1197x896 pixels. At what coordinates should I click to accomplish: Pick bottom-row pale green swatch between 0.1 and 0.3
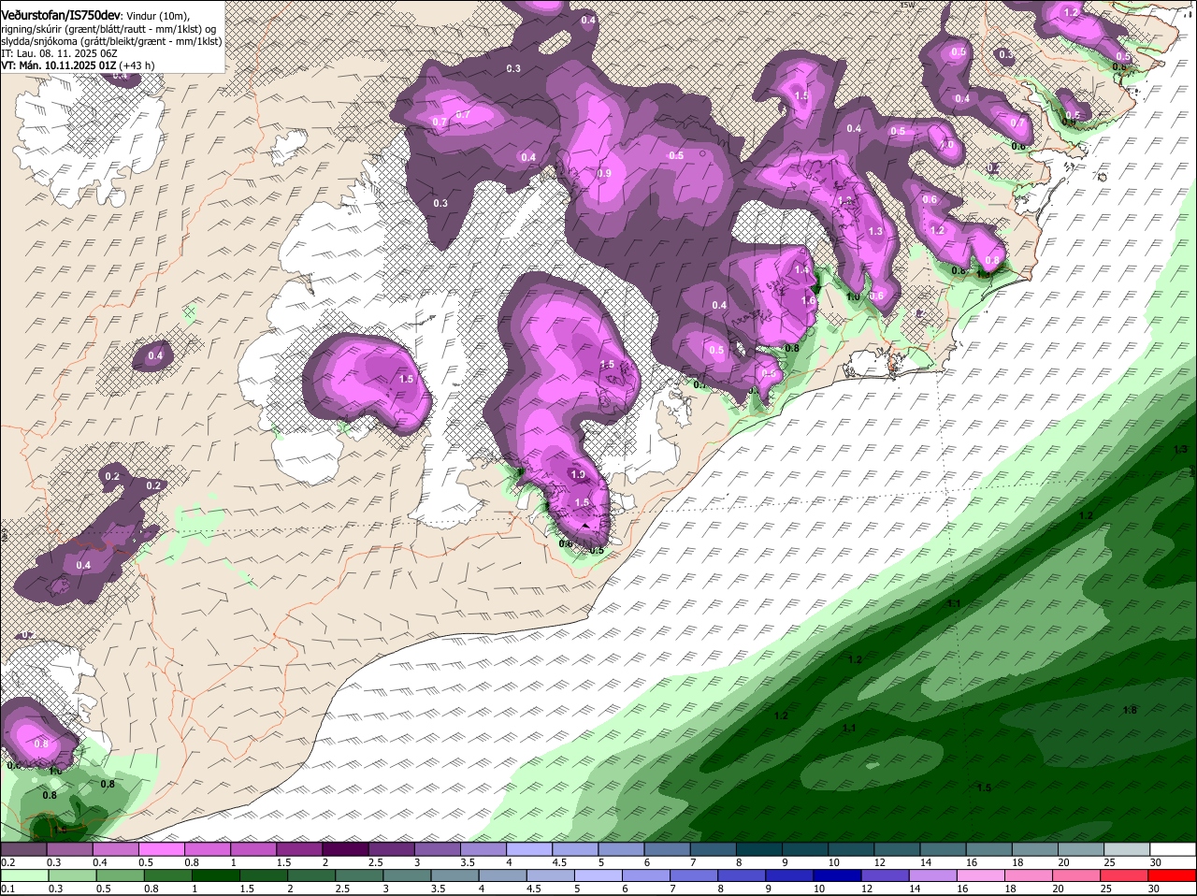pos(23,875)
